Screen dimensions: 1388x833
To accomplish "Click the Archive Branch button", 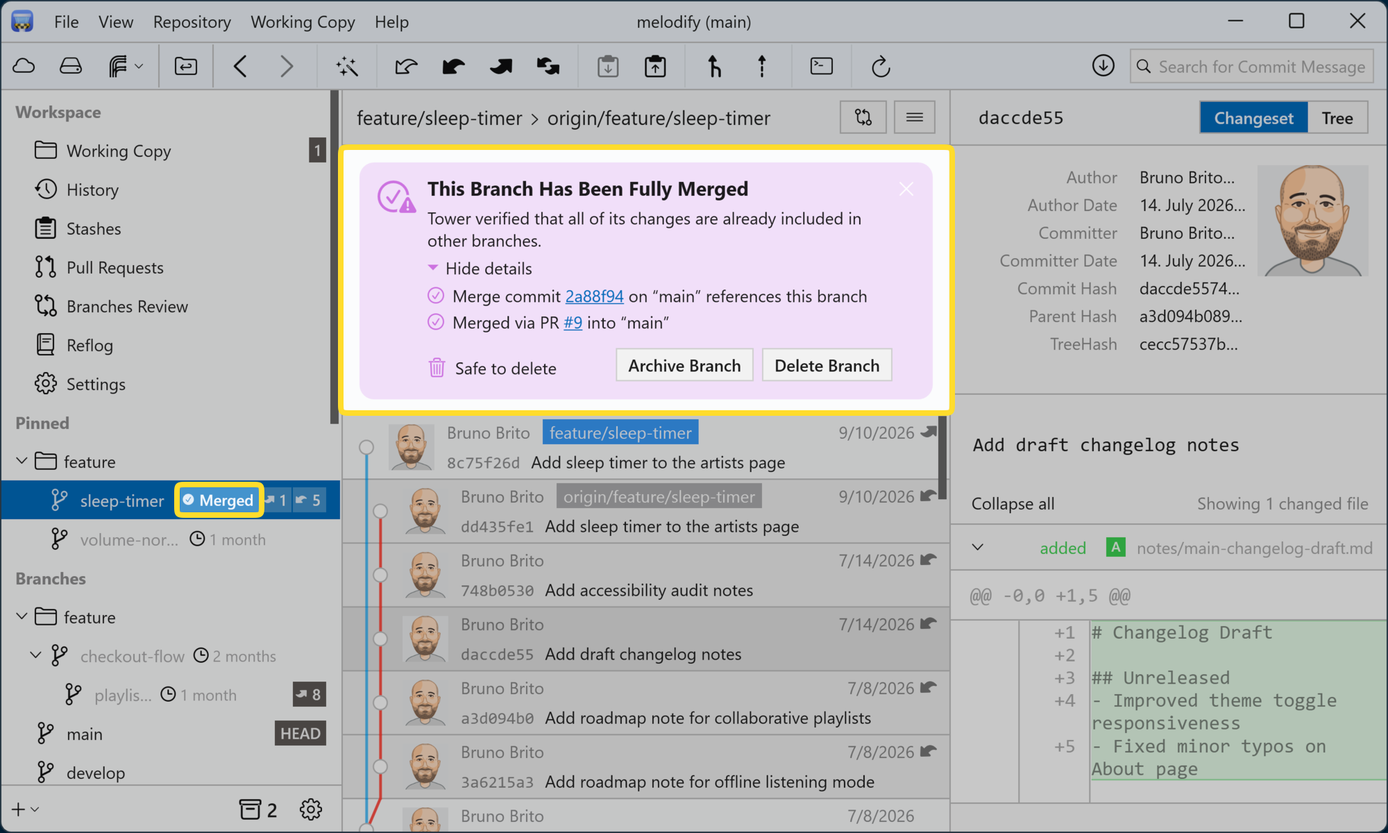I will tap(684, 365).
